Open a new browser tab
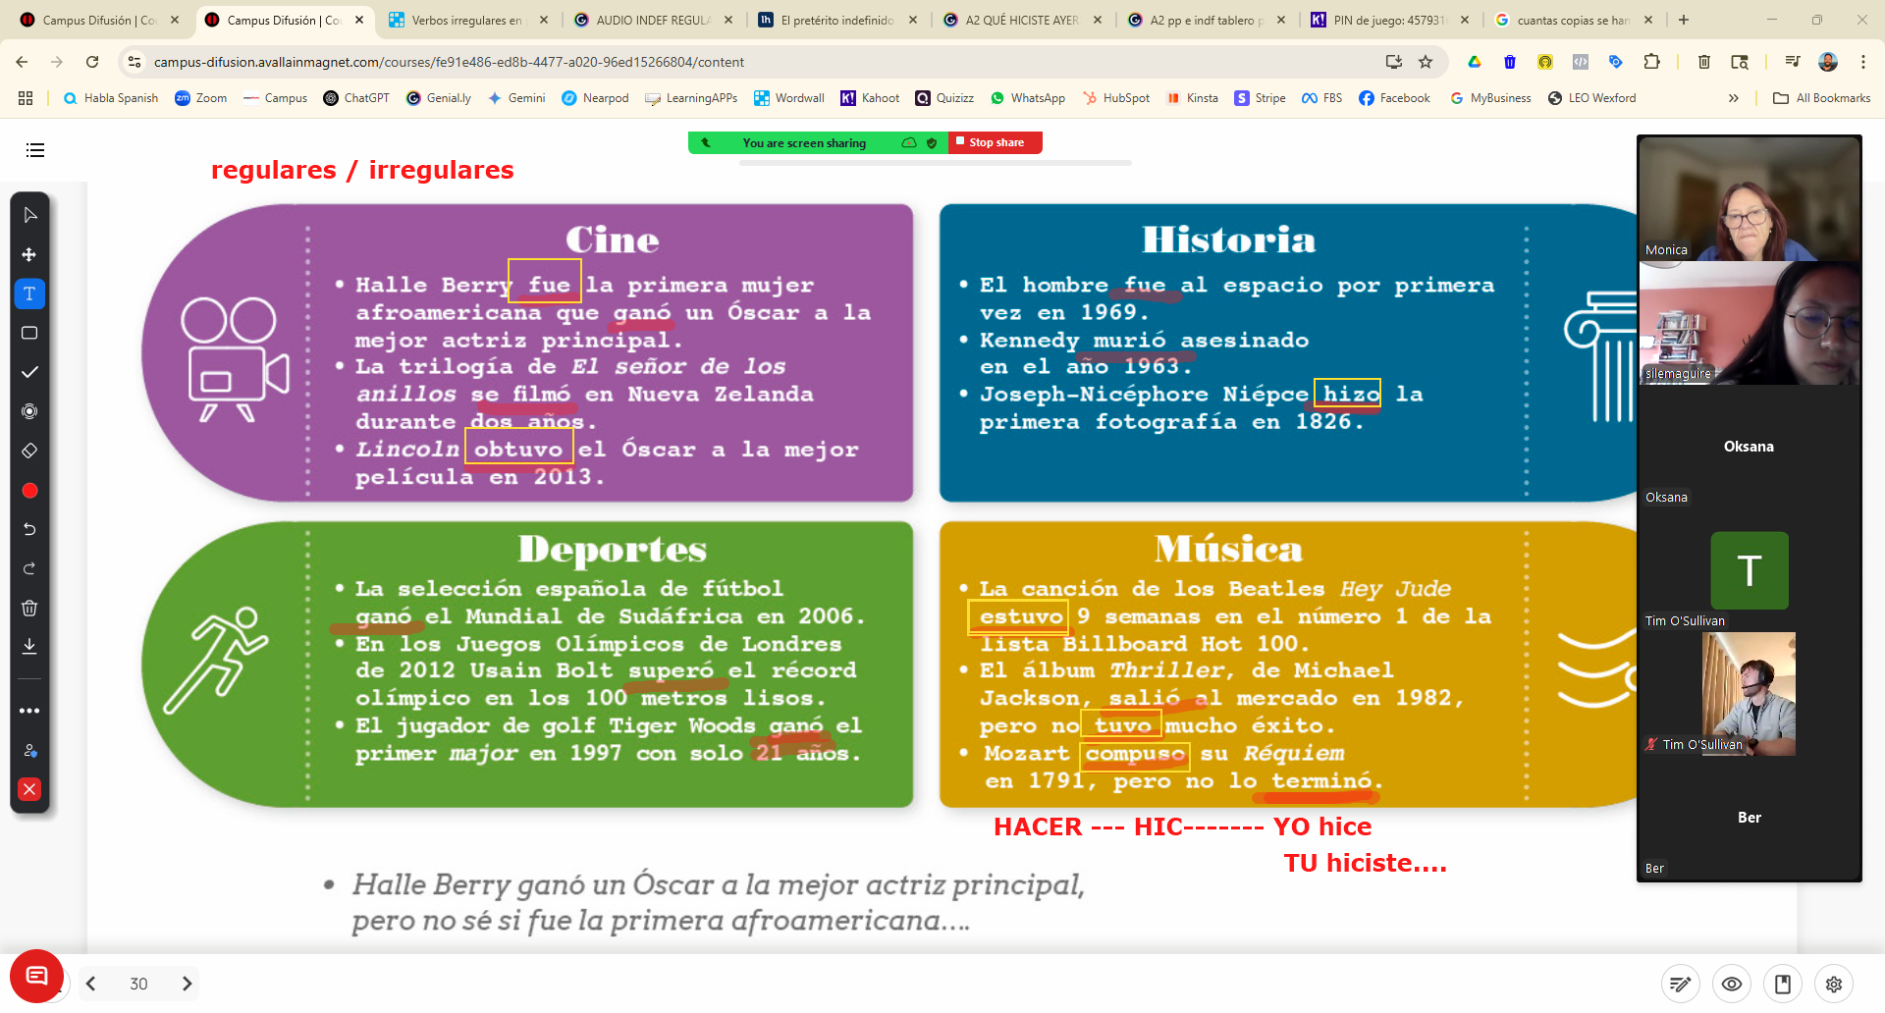Screen dimensions: 1885x1013 point(1684,20)
